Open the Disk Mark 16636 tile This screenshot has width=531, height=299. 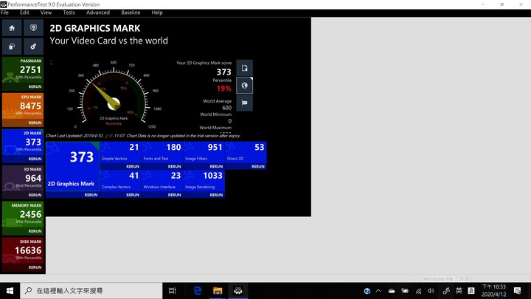23,254
